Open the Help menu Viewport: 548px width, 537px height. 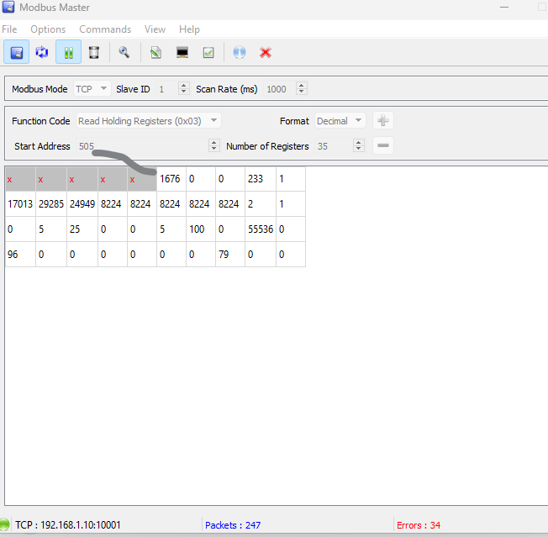click(189, 29)
